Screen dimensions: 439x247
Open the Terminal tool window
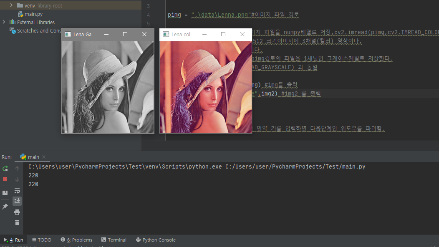(114, 240)
